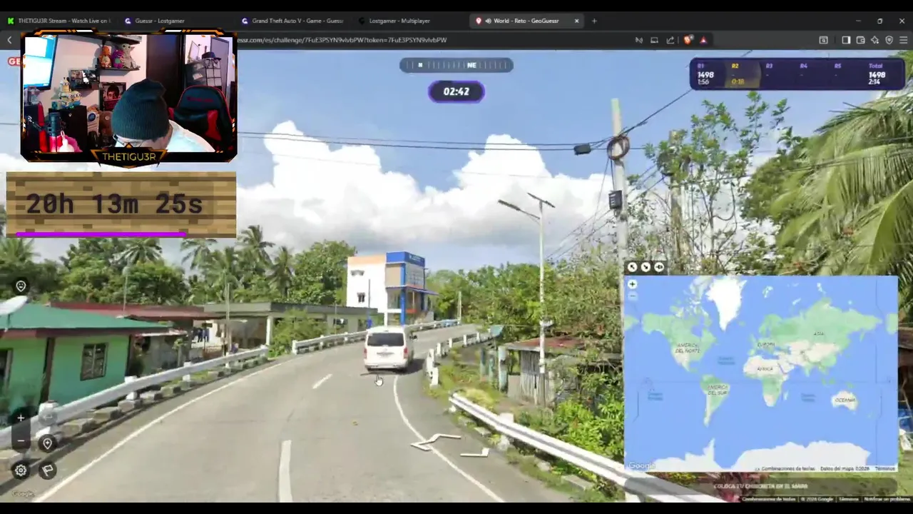Zoom in the street view with plus
Image resolution: width=913 pixels, height=514 pixels.
click(21, 418)
